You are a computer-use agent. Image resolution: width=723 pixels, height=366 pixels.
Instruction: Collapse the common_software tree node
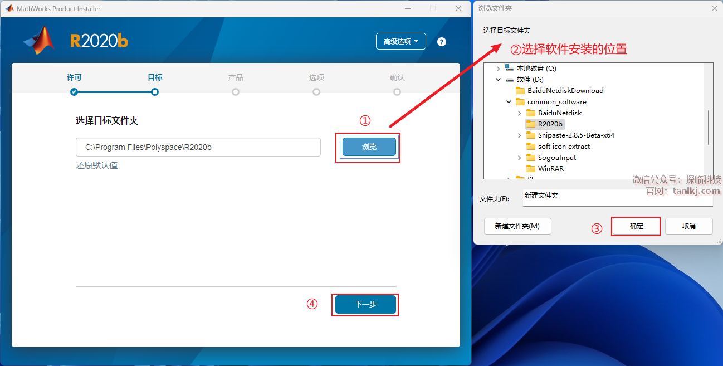coord(509,101)
